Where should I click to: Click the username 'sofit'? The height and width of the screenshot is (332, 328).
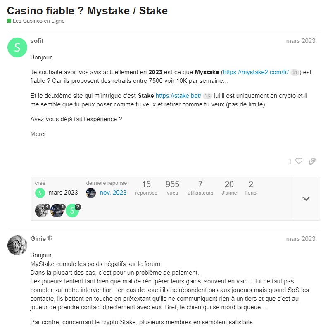(37, 41)
